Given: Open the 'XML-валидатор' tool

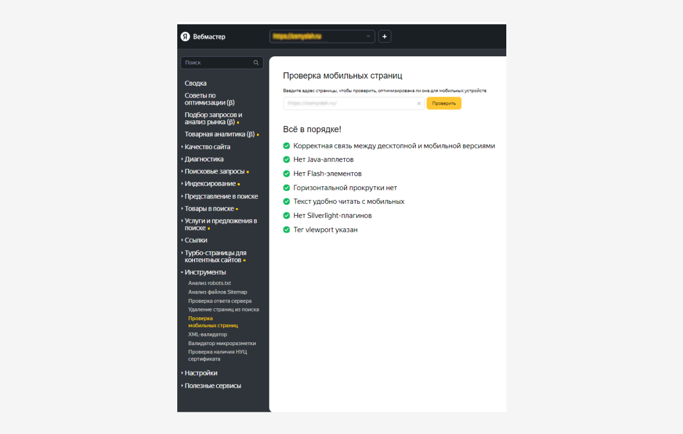Looking at the screenshot, I should pos(208,334).
